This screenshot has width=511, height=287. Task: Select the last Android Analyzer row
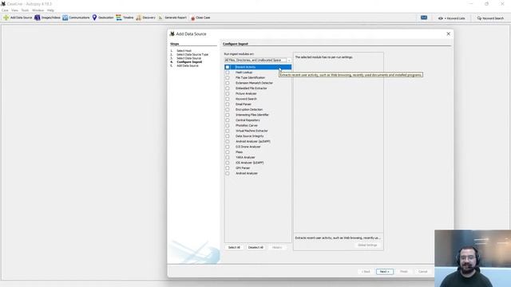[x=258, y=174]
